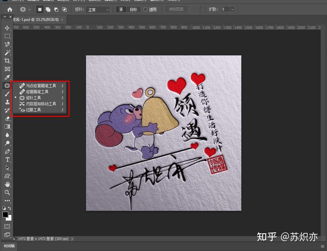The height and width of the screenshot is (251, 327).
Task: Select the Move tool
Action: (x=7, y=28)
